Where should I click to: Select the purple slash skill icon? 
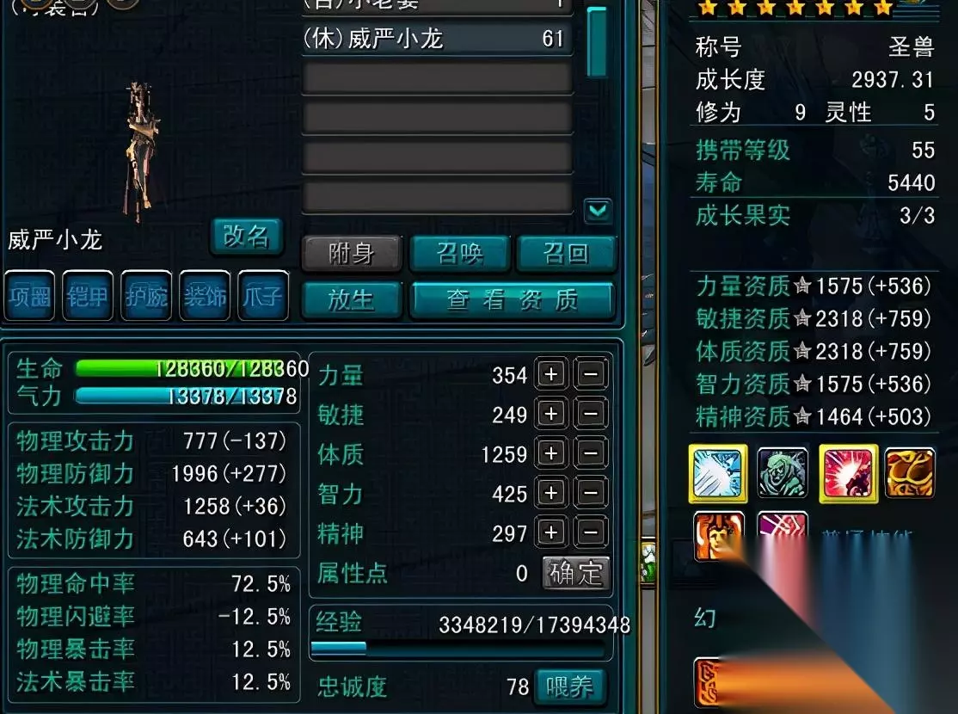coord(783,527)
